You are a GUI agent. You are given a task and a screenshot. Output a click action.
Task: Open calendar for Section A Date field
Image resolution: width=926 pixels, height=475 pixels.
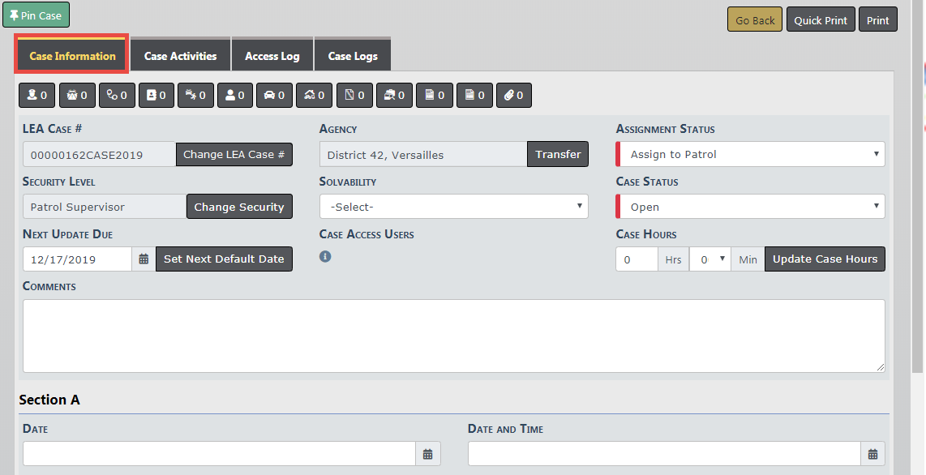(427, 454)
